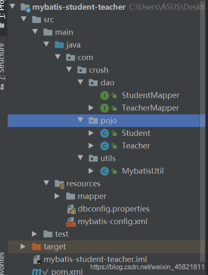Select mybatis-config.xml in the tree
Screen dimensions: 208x275
(x=113, y=222)
